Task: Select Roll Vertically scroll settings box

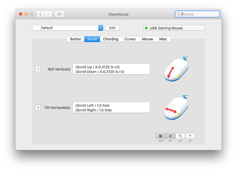Action: [111, 69]
